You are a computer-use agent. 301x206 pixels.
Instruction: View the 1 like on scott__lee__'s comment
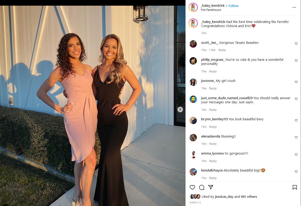coord(212,50)
